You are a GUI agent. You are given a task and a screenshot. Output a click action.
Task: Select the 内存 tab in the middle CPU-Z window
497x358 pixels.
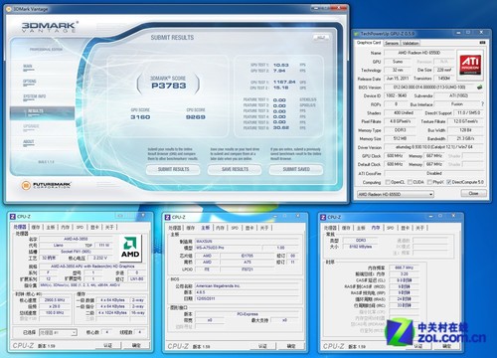(x=220, y=228)
